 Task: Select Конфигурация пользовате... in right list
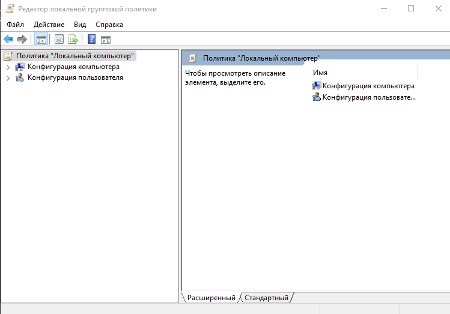tap(369, 97)
